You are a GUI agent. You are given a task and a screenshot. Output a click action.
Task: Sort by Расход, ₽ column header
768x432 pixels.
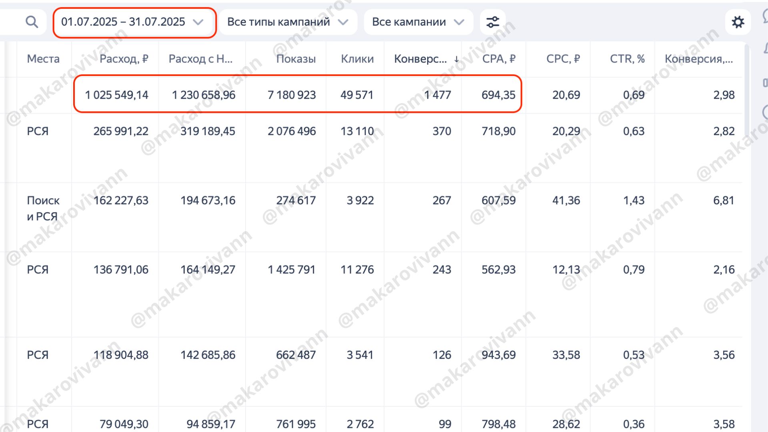[124, 59]
